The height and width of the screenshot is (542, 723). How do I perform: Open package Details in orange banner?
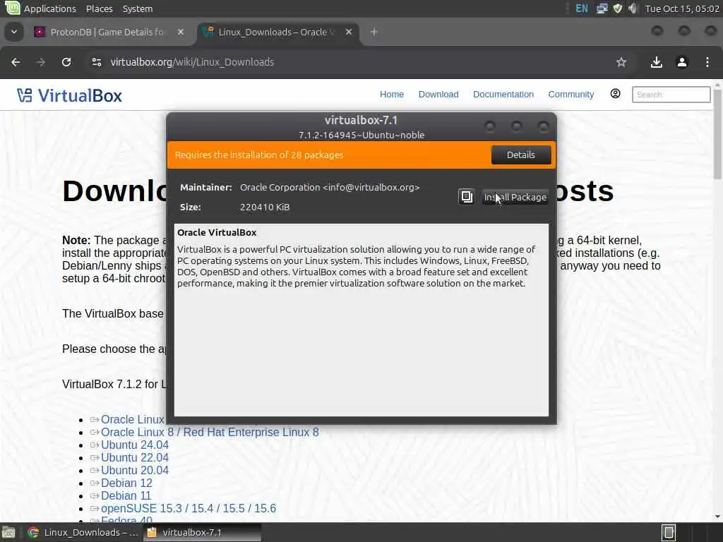click(521, 155)
